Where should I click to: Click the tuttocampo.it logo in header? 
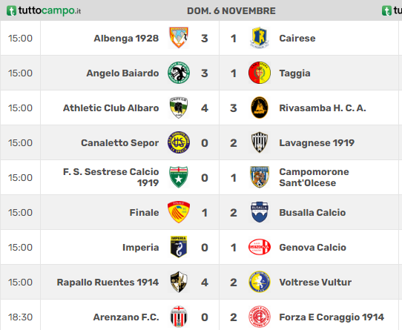[44, 11]
